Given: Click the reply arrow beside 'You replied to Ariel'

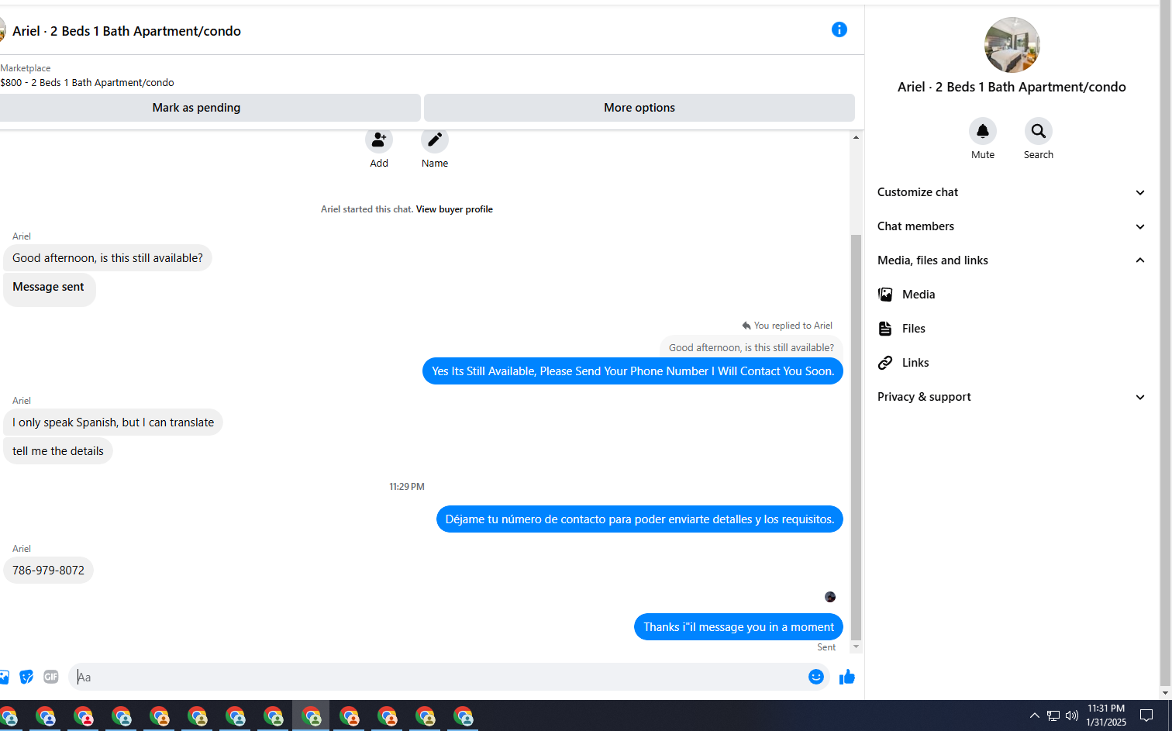Looking at the screenshot, I should tap(746, 326).
